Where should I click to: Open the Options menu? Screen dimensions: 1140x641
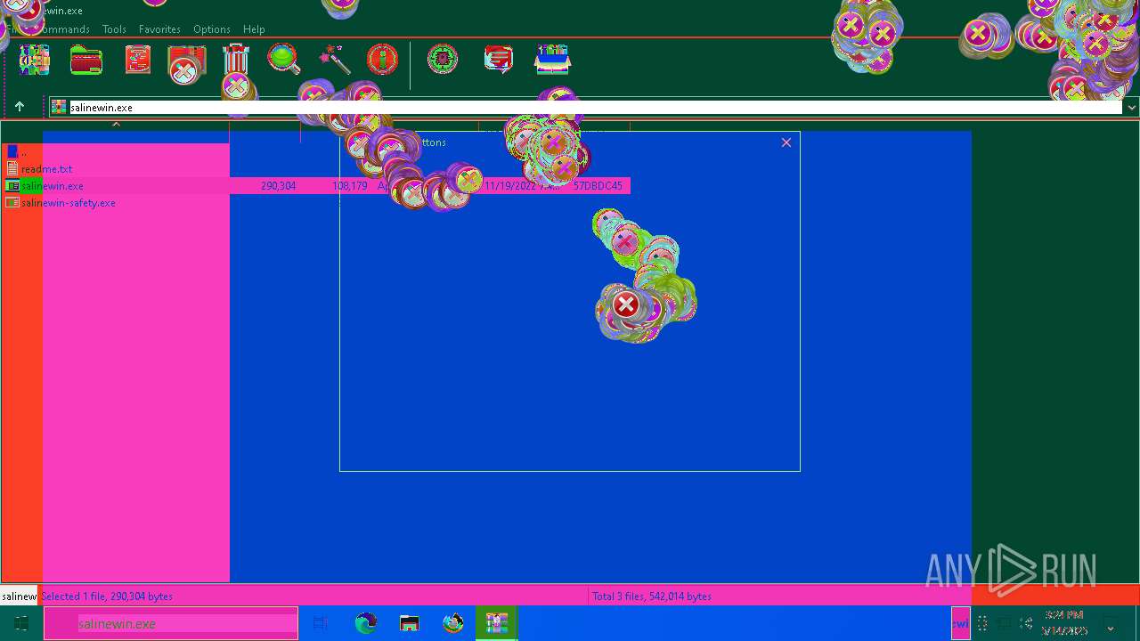click(x=212, y=29)
